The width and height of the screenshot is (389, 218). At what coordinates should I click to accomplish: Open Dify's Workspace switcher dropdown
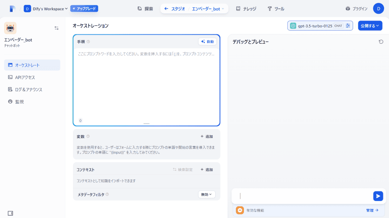point(46,8)
